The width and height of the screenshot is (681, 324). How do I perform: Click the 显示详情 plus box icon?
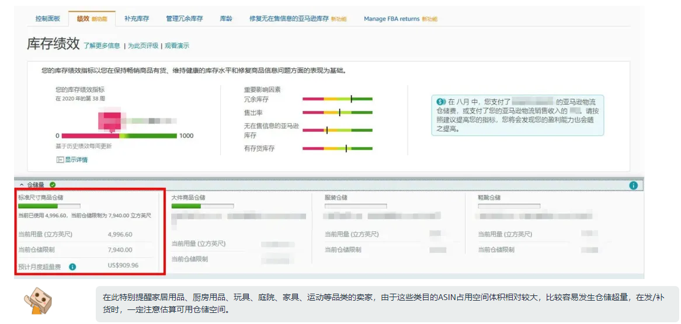tap(60, 159)
